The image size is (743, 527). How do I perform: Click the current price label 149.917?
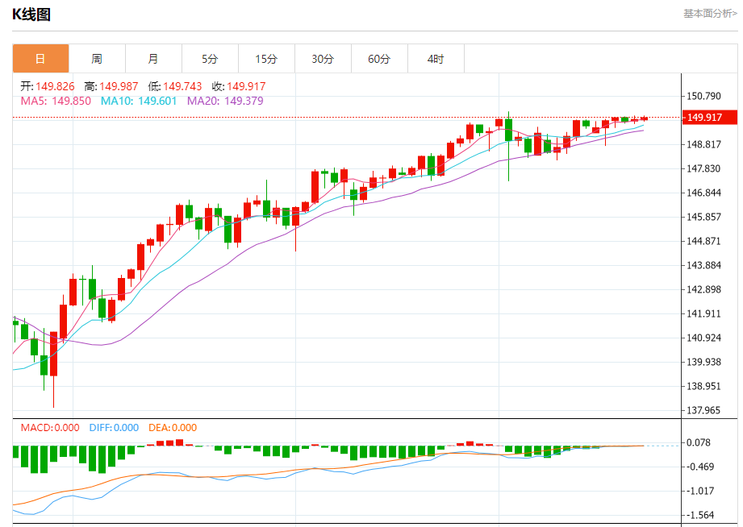click(x=709, y=118)
